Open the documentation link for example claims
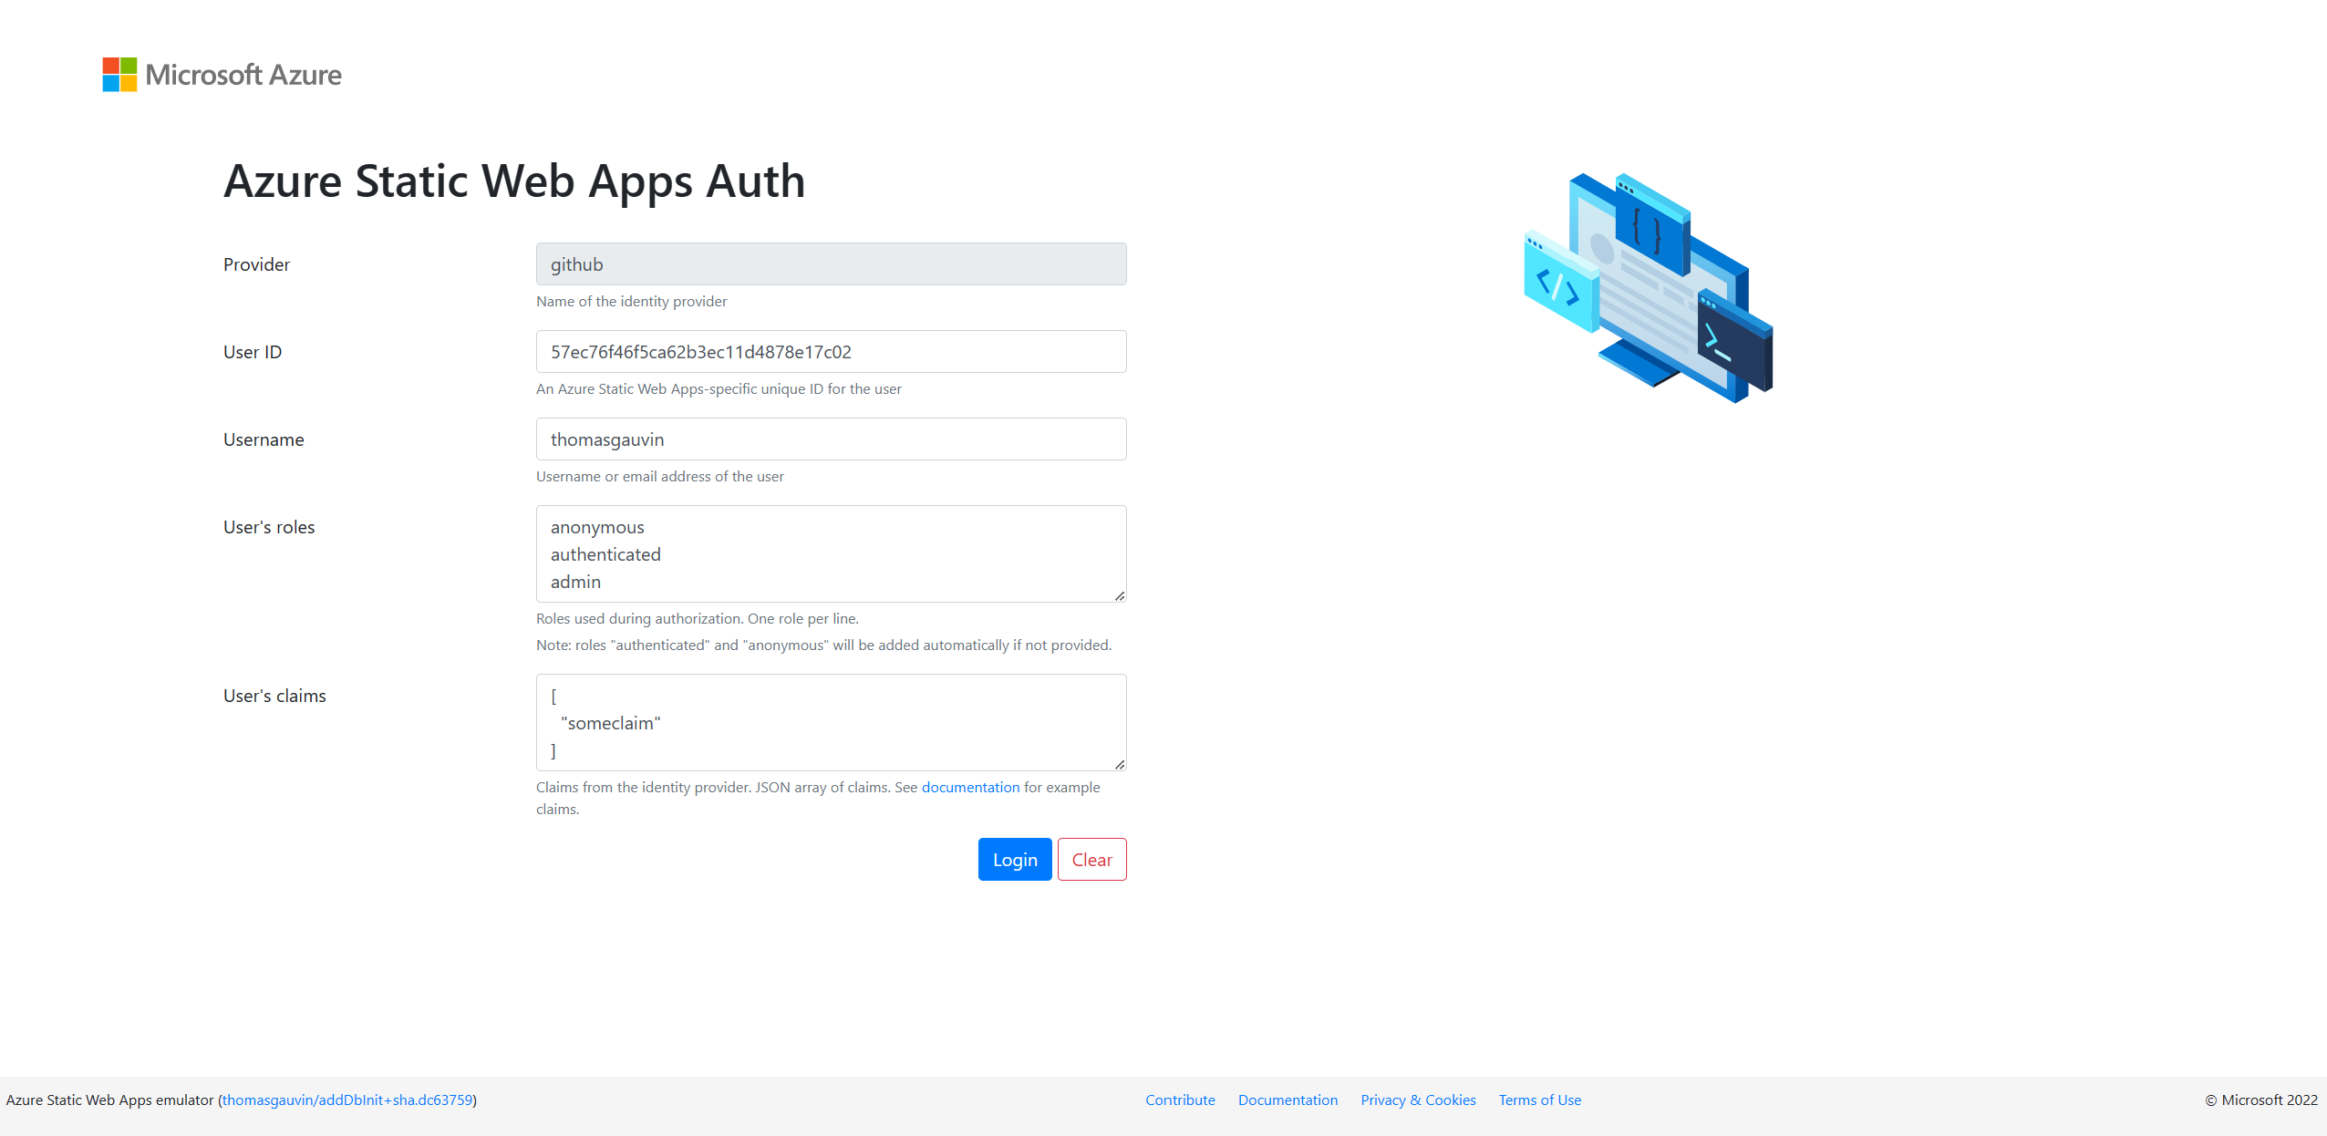2327x1136 pixels. (x=970, y=788)
